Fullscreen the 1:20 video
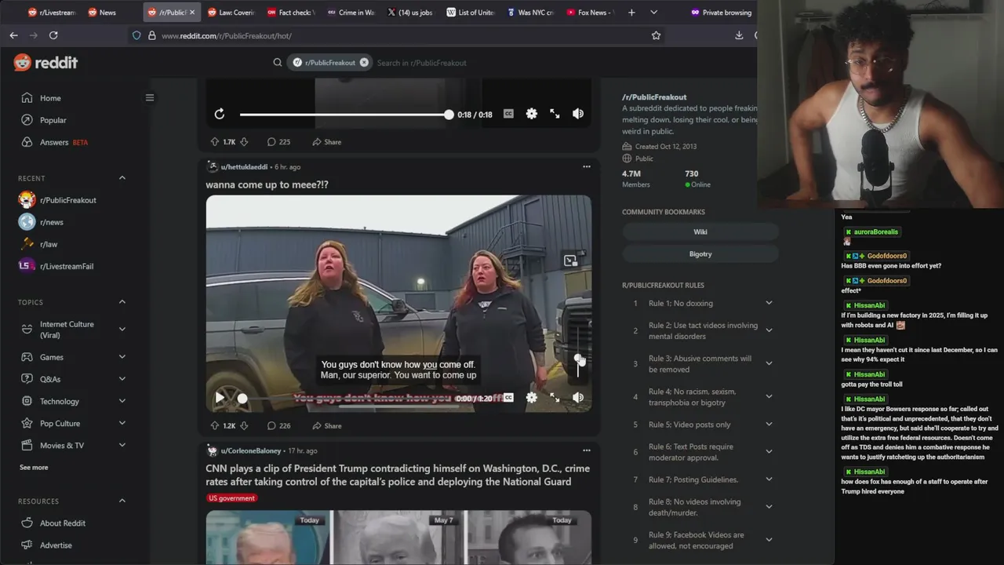Viewport: 1004px width, 565px height. 555,398
